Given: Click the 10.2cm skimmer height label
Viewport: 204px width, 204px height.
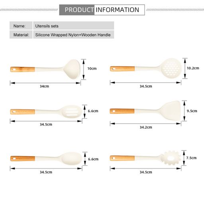Looking at the screenshot, I should pos(193,68).
